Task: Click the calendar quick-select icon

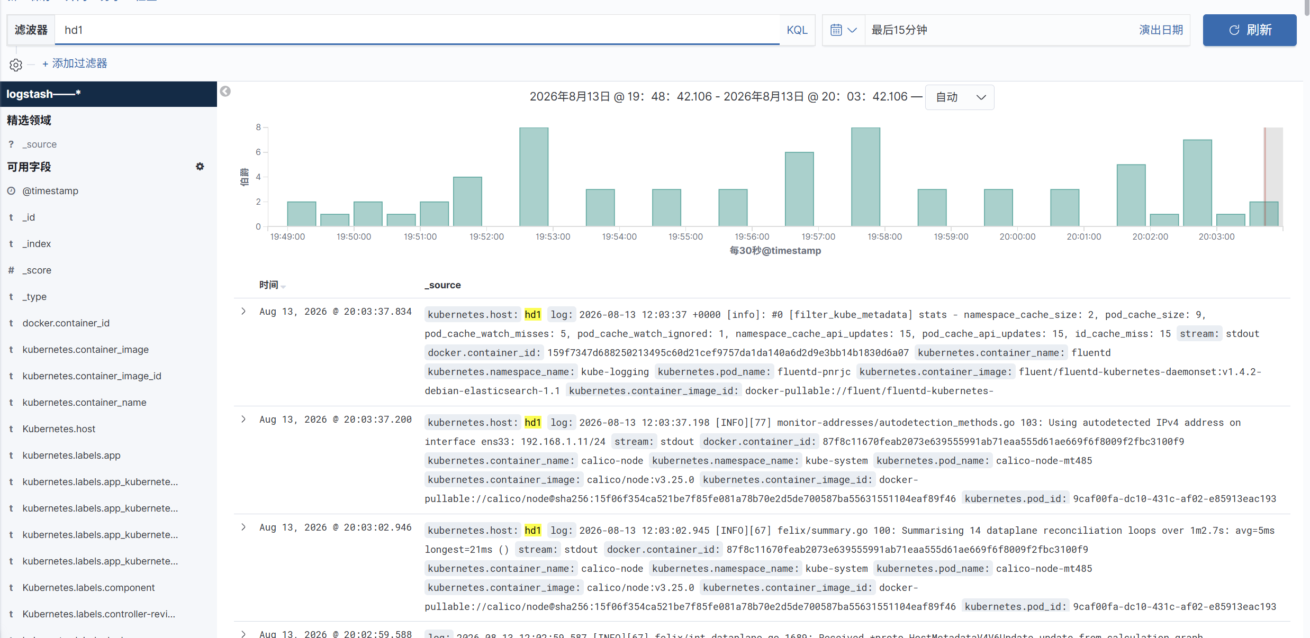Action: (836, 30)
